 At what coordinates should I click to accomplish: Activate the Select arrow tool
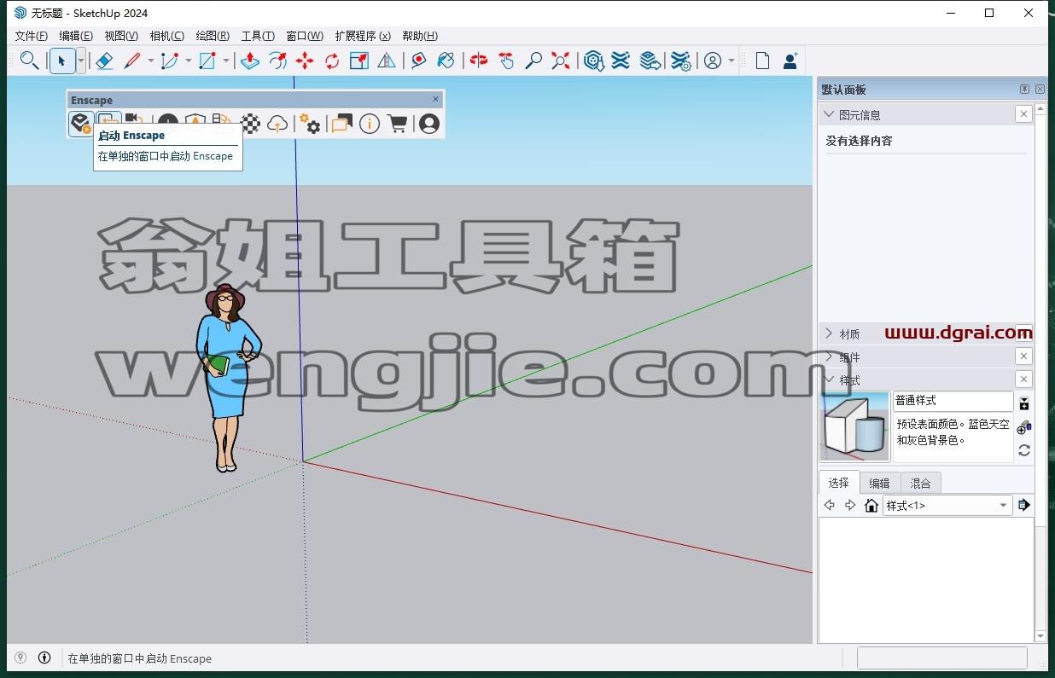(61, 61)
